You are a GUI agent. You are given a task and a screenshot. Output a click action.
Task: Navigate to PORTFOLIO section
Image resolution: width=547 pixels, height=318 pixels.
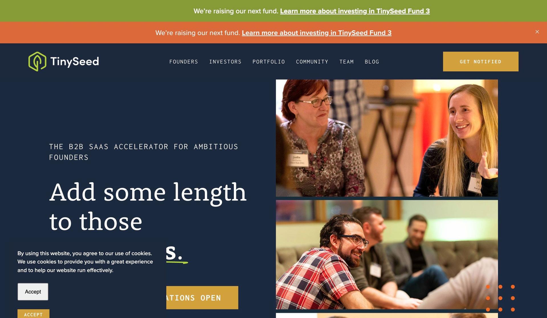tap(269, 61)
